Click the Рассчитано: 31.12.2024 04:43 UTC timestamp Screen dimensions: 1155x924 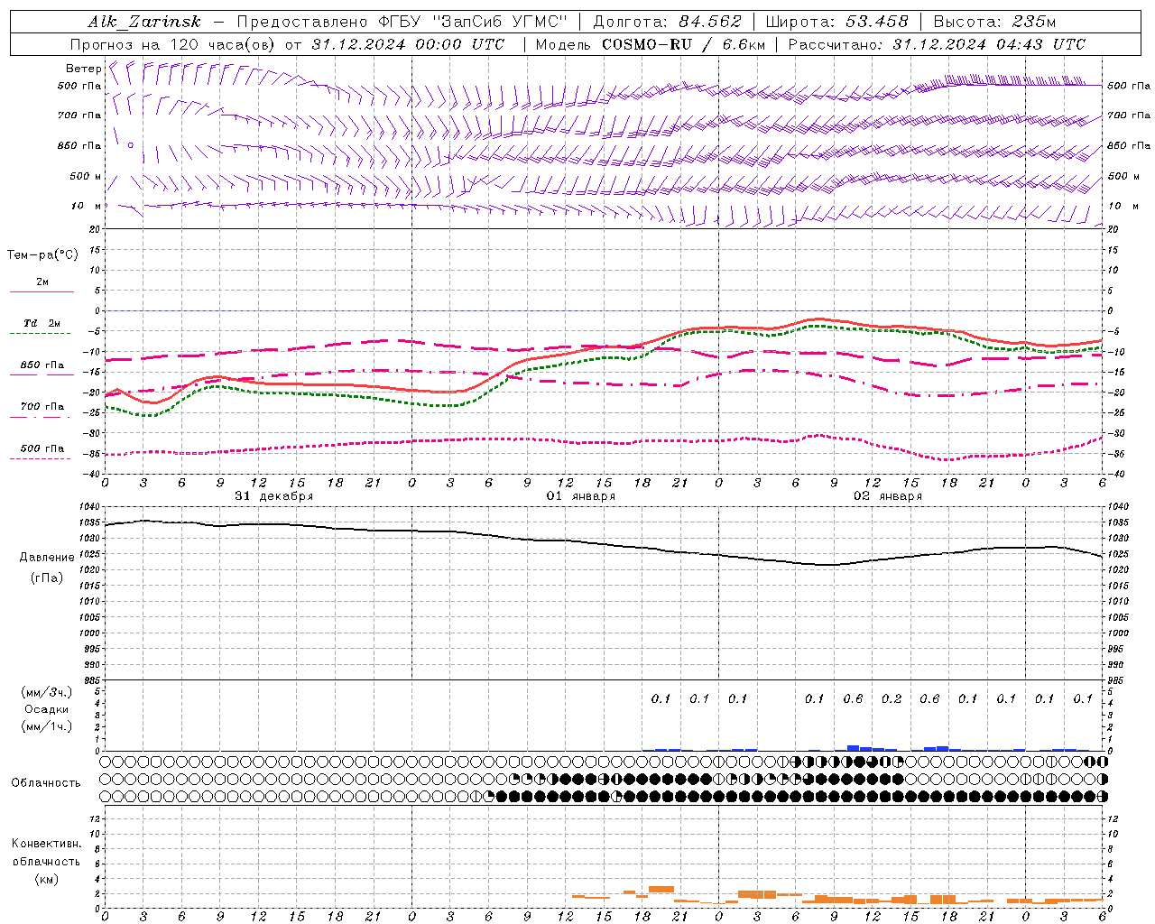[937, 44]
